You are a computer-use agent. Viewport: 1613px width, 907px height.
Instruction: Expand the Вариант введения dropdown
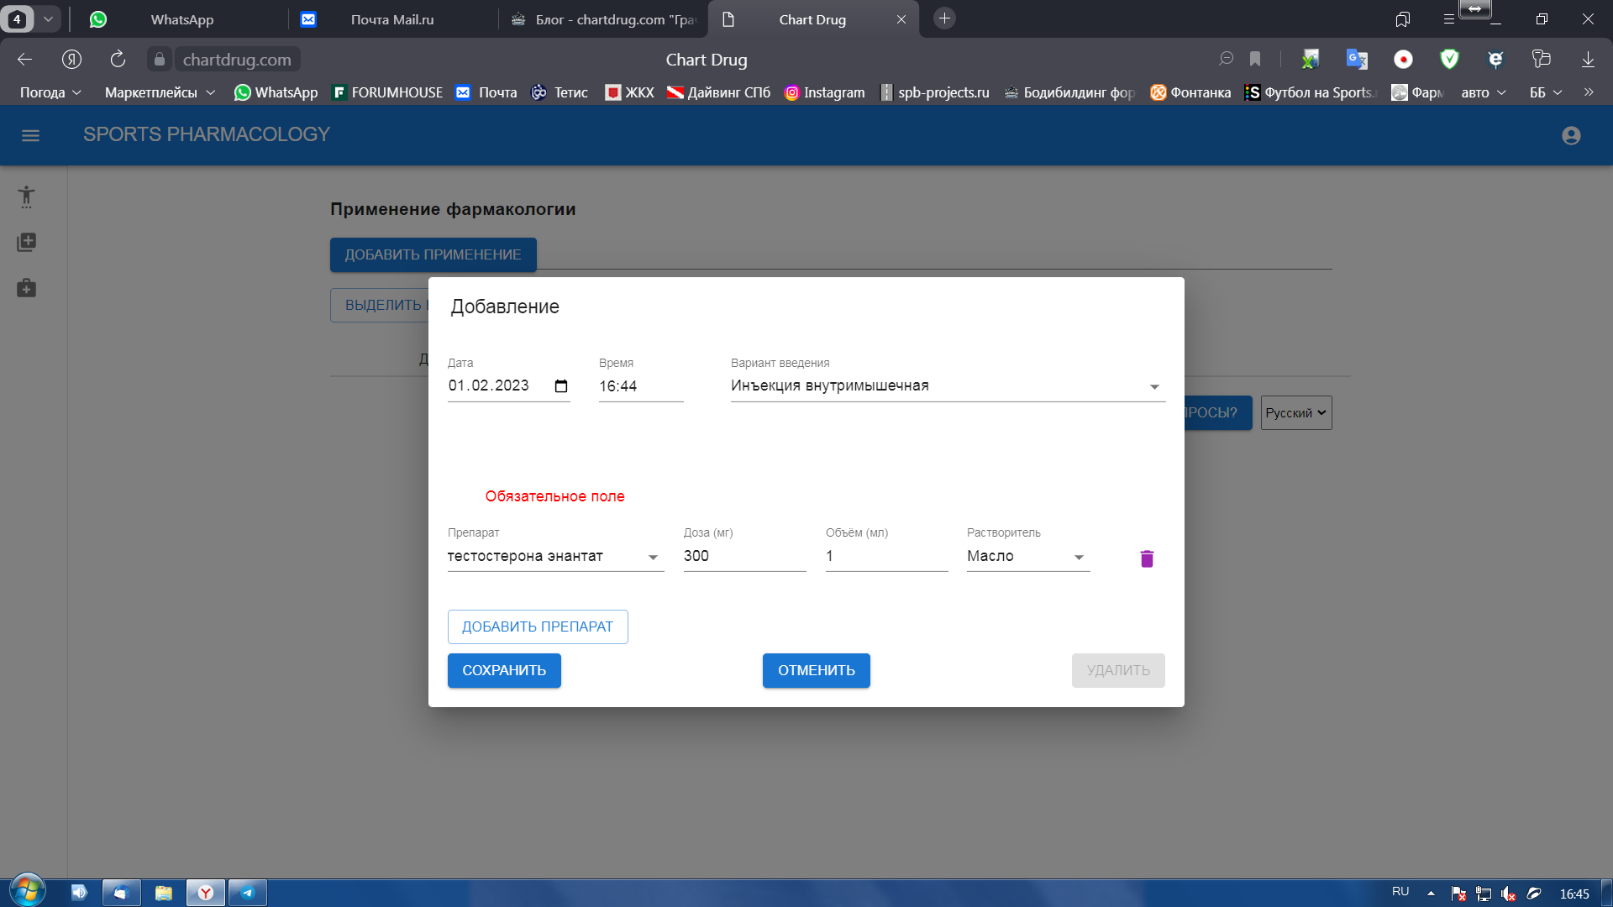point(1154,386)
